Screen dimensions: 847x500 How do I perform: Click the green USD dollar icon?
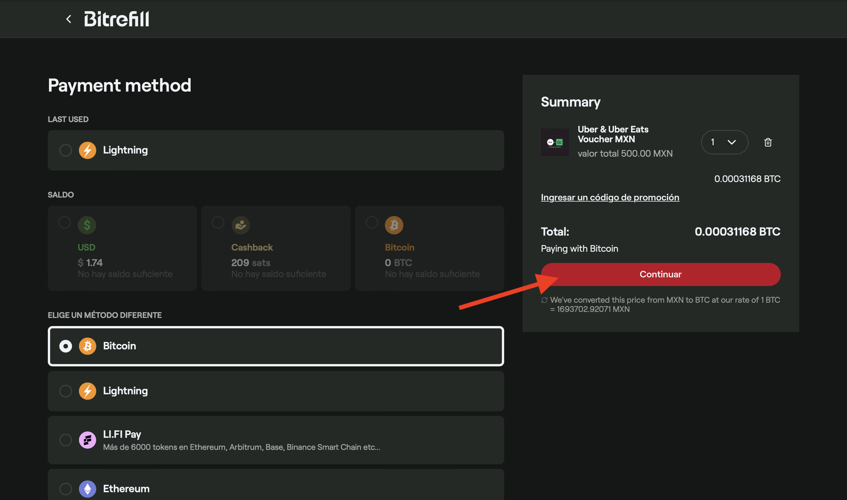(x=87, y=225)
